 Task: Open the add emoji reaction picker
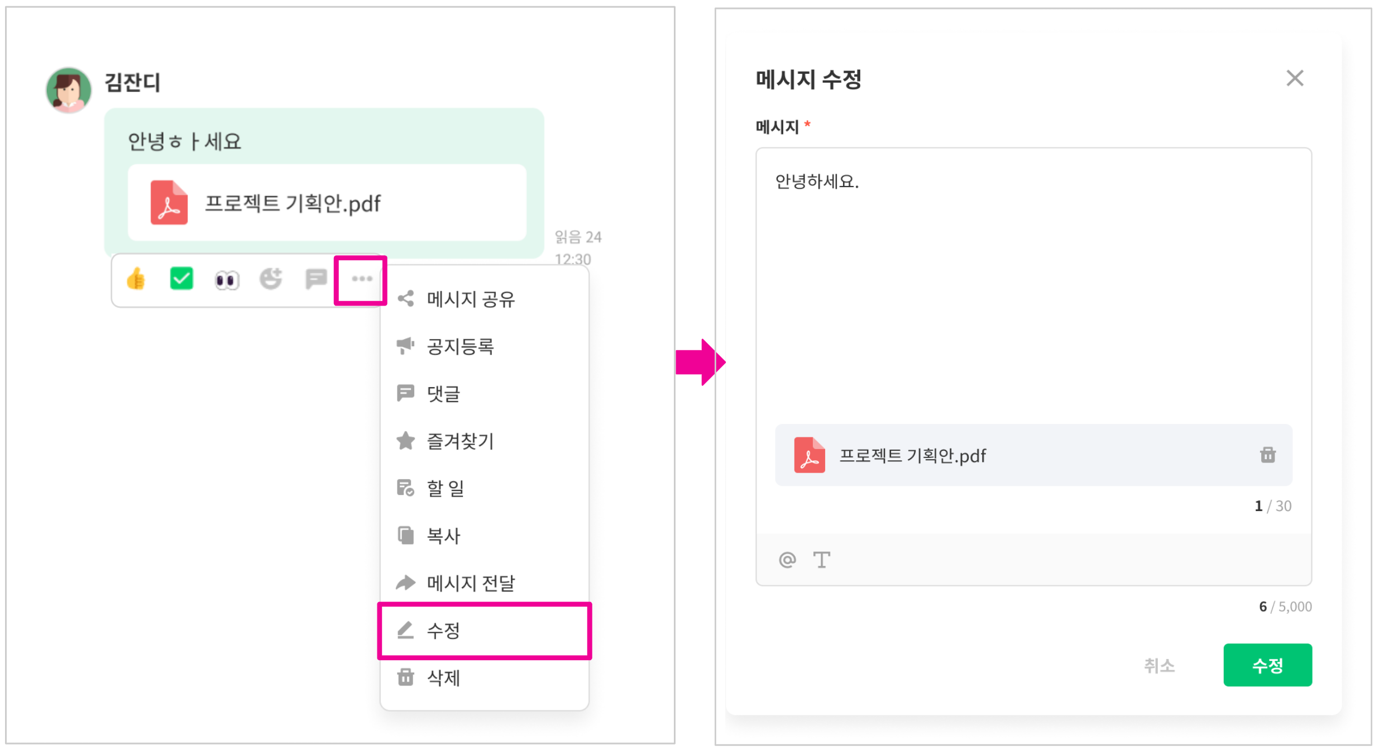point(271,279)
